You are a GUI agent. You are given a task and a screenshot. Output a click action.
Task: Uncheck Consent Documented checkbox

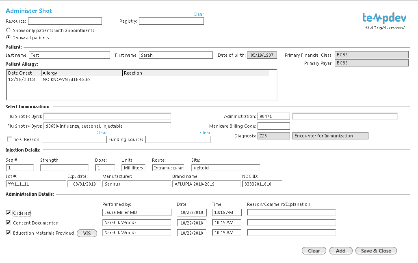pos(8,222)
